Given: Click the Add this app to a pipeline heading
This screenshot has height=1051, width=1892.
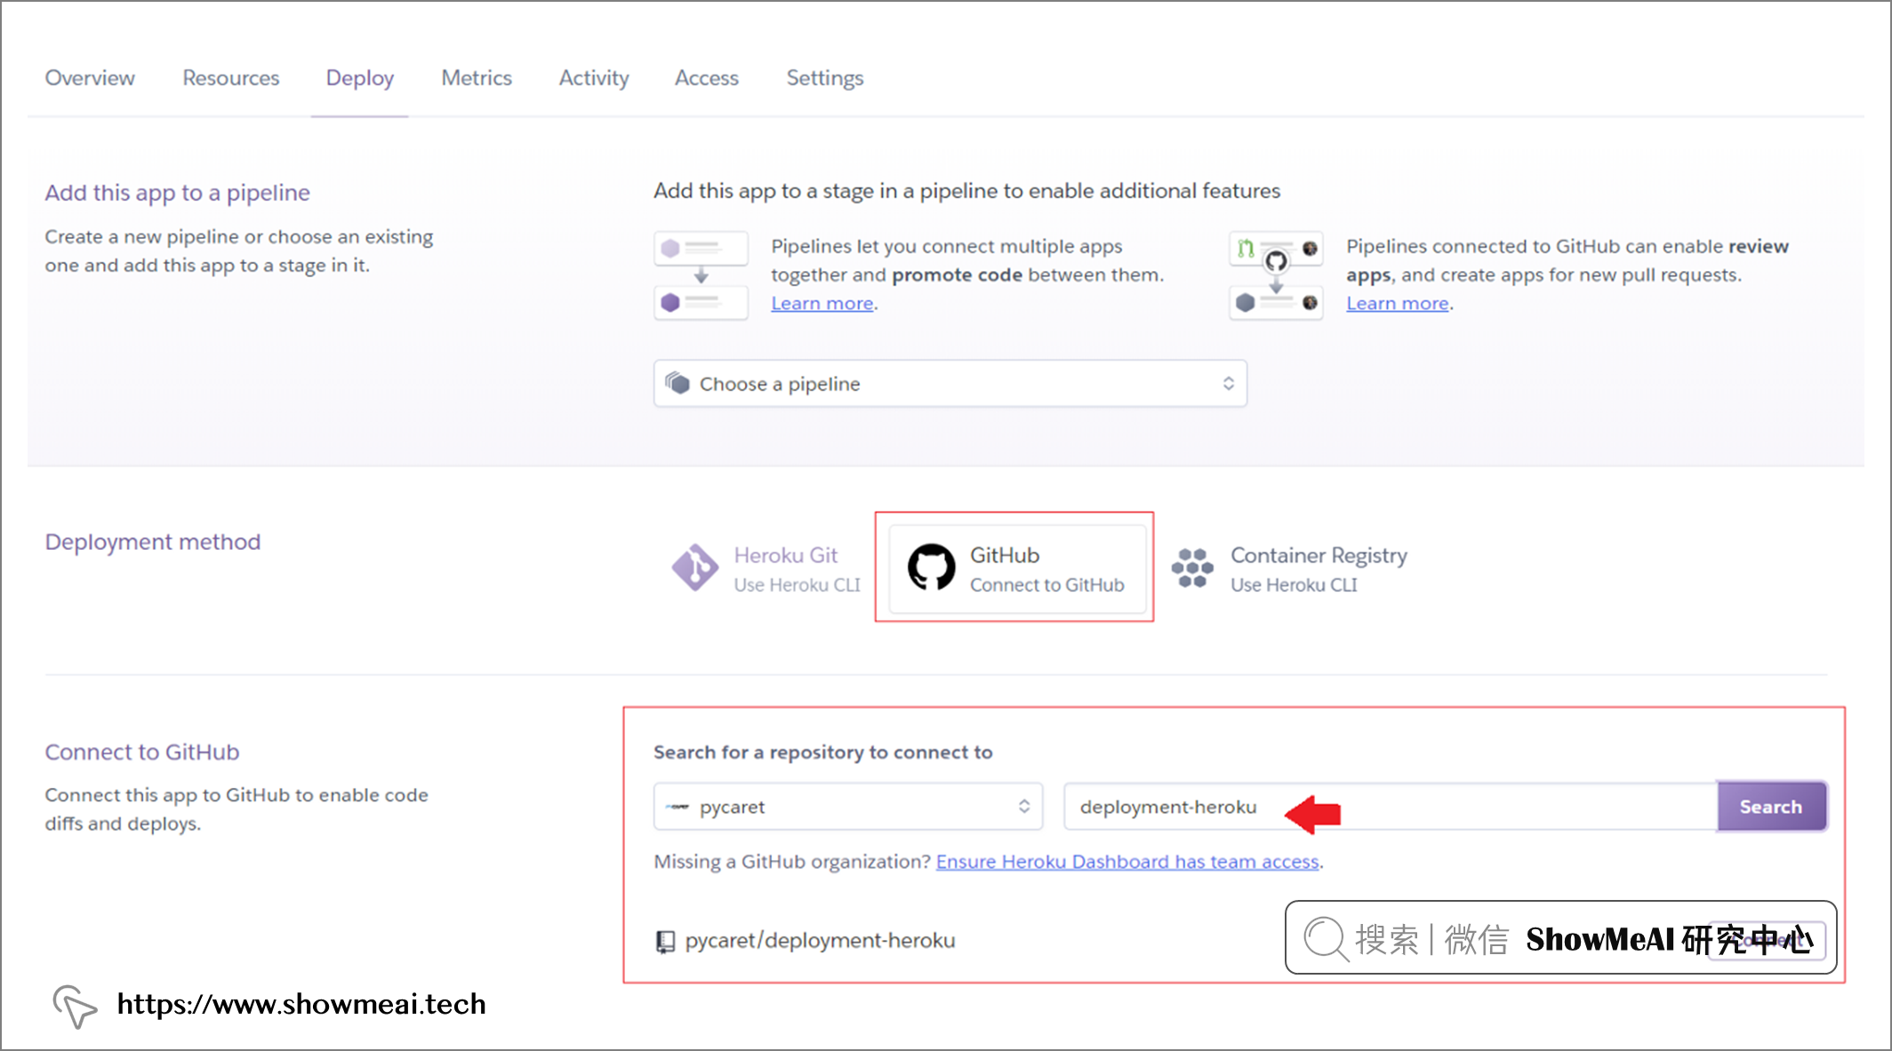Looking at the screenshot, I should (178, 193).
